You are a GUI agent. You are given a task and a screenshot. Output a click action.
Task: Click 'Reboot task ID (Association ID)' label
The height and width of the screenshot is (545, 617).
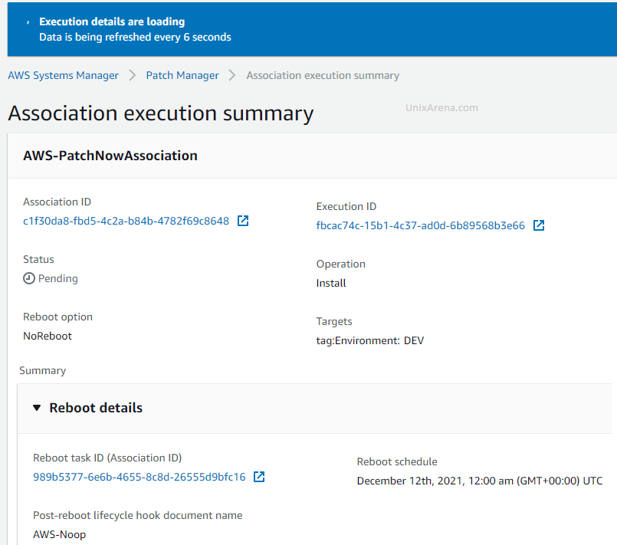click(x=107, y=458)
